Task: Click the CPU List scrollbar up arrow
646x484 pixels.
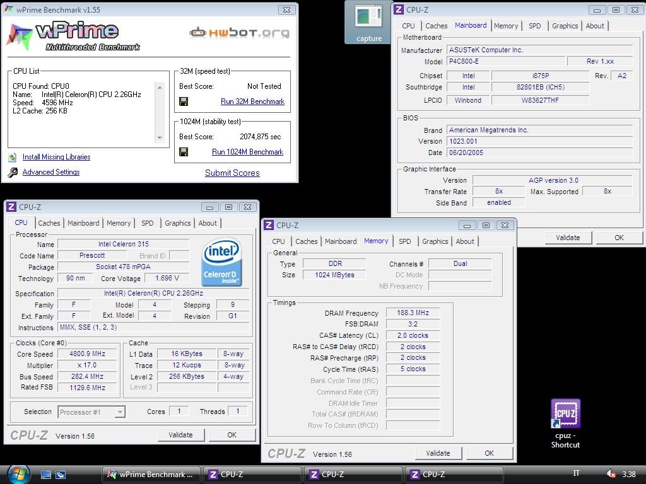Action: point(160,87)
